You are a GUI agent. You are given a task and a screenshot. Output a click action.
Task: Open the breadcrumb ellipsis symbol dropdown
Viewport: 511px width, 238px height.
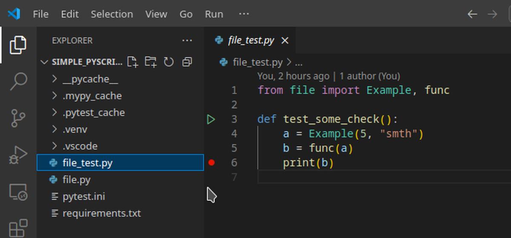click(x=299, y=62)
